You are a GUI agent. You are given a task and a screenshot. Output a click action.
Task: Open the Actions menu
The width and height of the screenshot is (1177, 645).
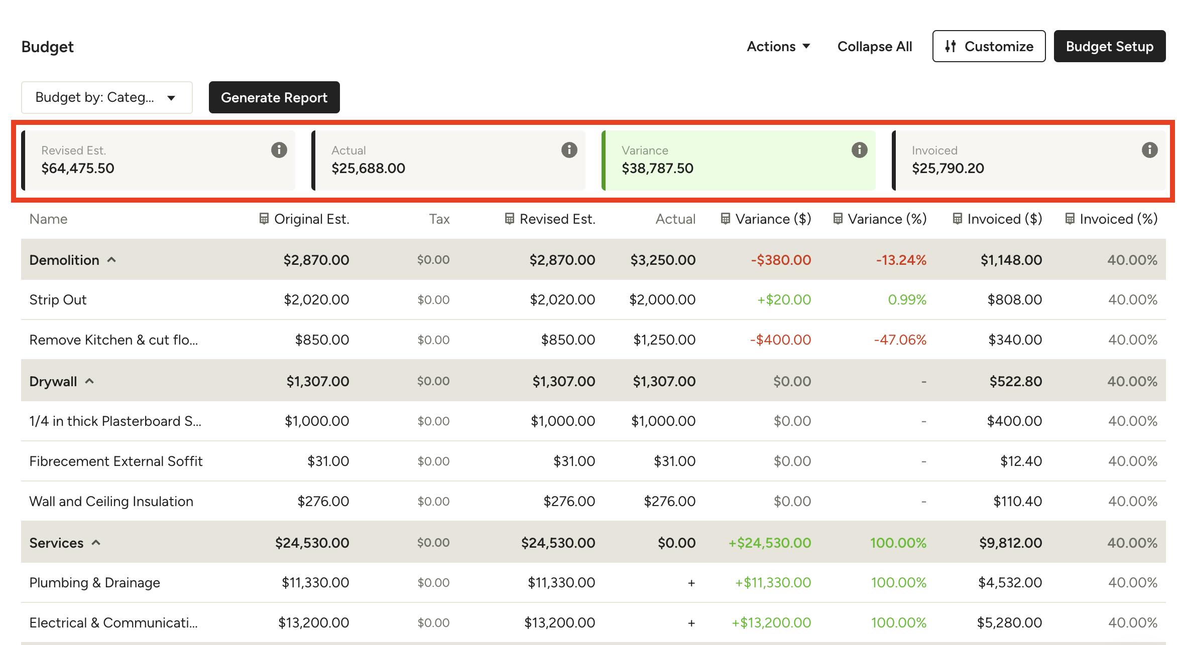coord(778,47)
